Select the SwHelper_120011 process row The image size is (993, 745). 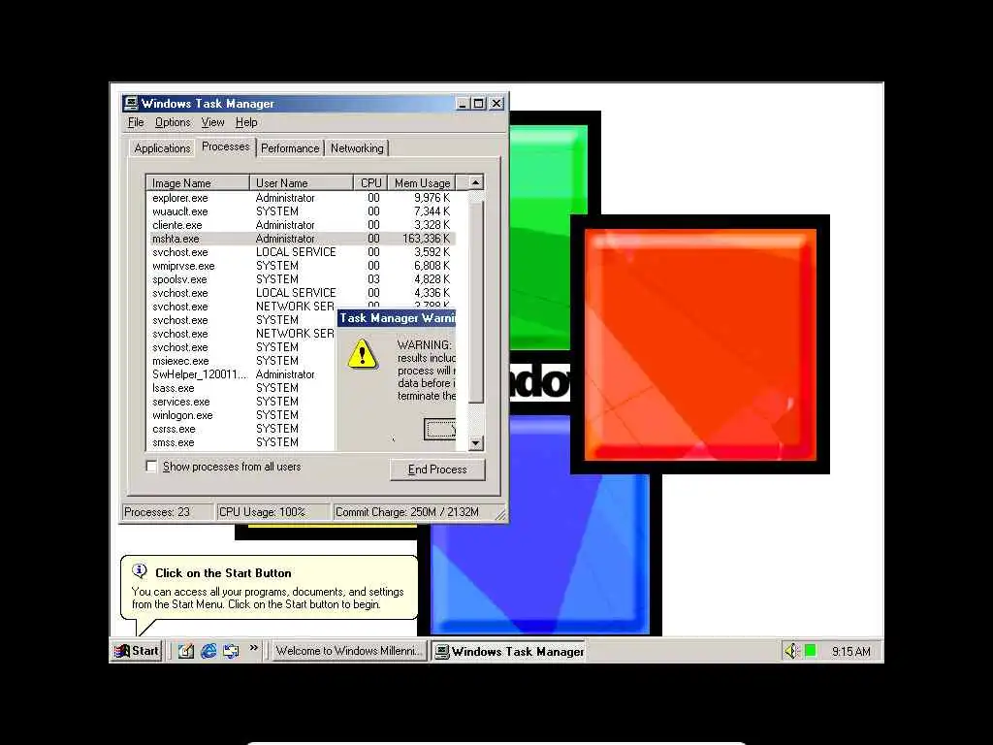tap(241, 374)
